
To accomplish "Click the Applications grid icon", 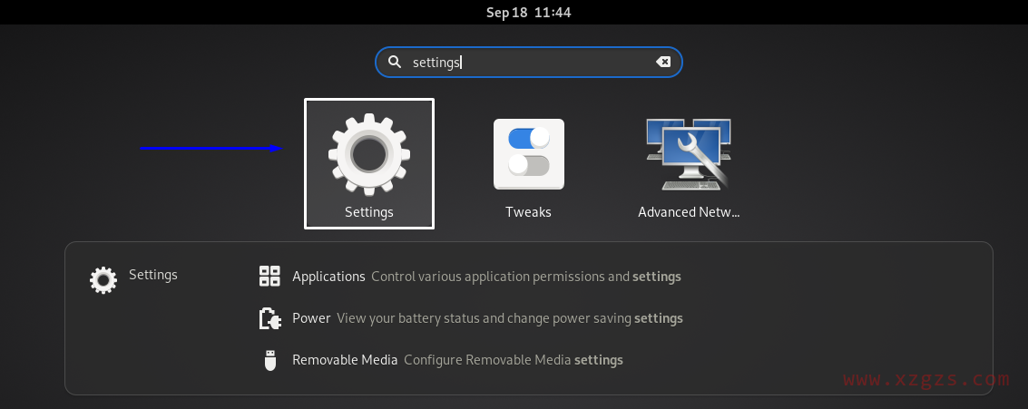I will pos(269,277).
